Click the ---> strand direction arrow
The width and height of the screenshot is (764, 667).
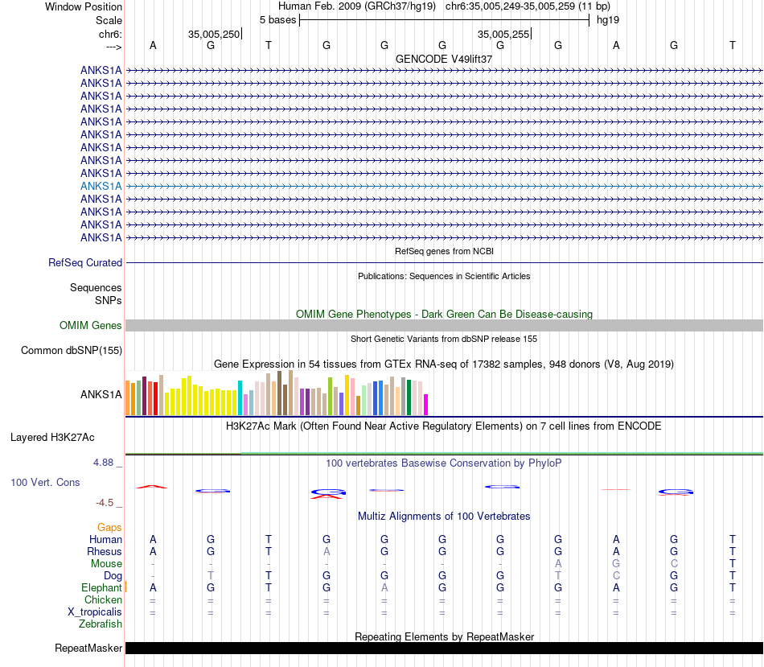[113, 47]
